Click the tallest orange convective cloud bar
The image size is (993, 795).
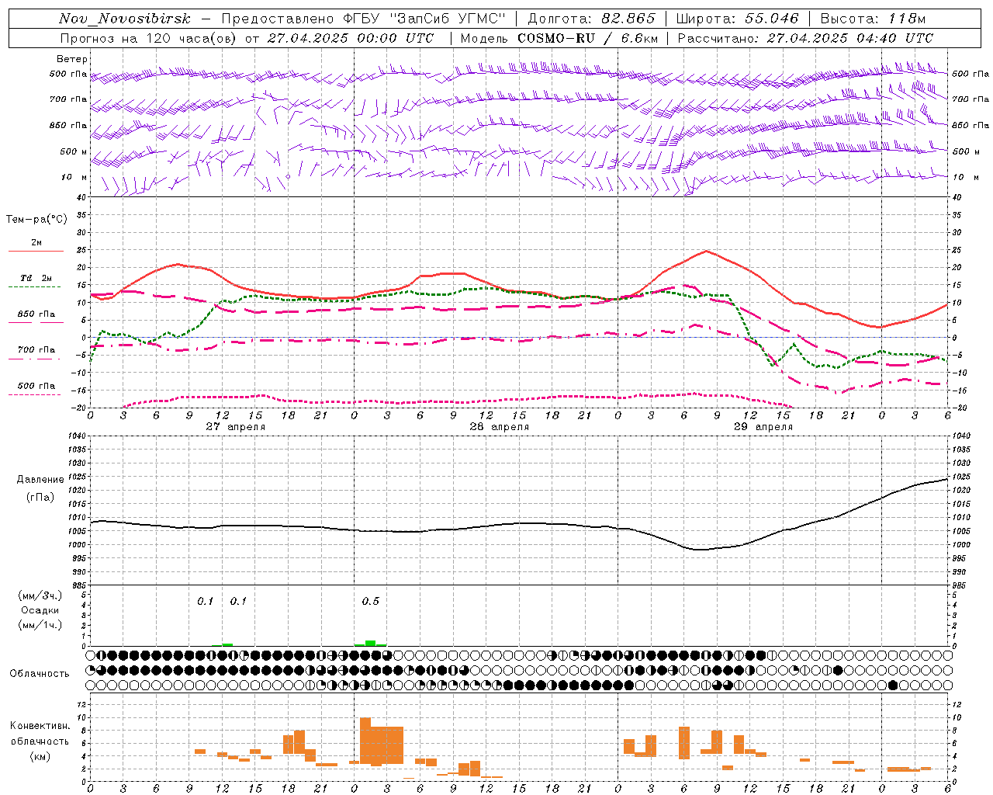(365, 741)
